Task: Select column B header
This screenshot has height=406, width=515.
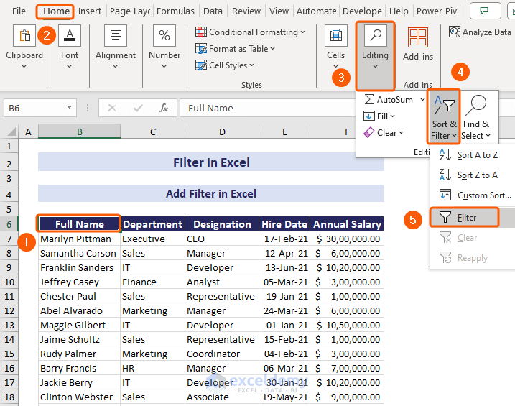Action: (x=80, y=132)
